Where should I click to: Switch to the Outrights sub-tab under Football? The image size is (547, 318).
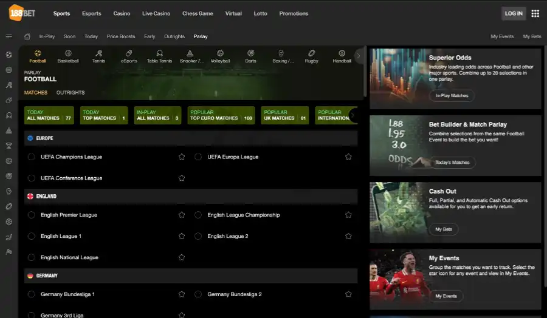pyautogui.click(x=71, y=93)
